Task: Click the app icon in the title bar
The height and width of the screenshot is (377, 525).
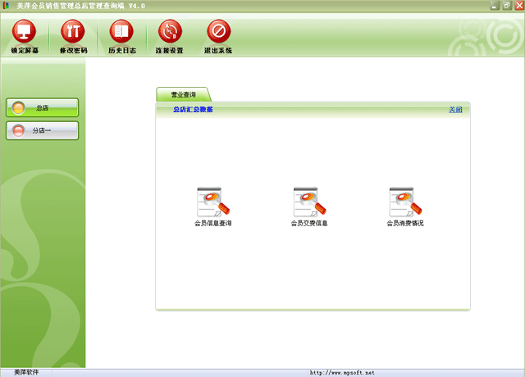Action: coord(7,6)
